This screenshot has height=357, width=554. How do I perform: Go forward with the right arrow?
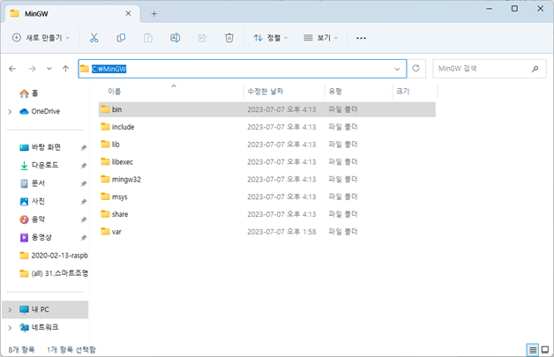point(32,69)
